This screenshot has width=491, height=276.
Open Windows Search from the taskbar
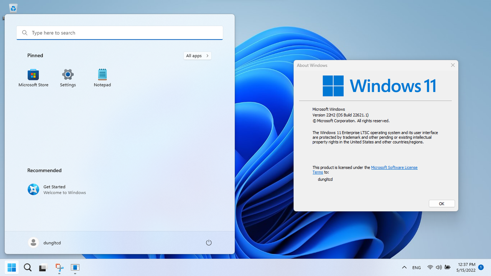click(x=27, y=267)
